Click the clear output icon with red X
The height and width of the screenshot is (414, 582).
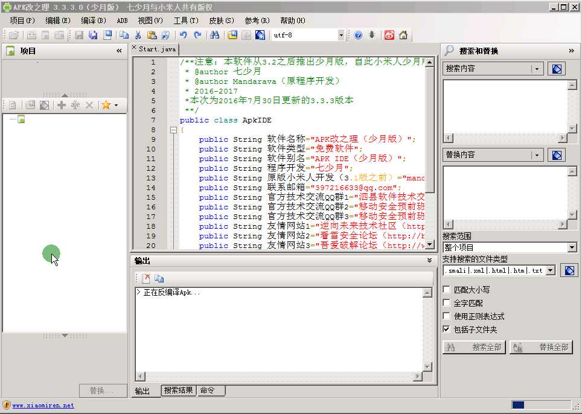pyautogui.click(x=146, y=279)
